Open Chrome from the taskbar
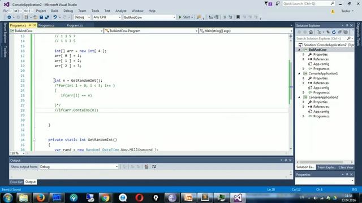362x203 pixels. [106, 198]
